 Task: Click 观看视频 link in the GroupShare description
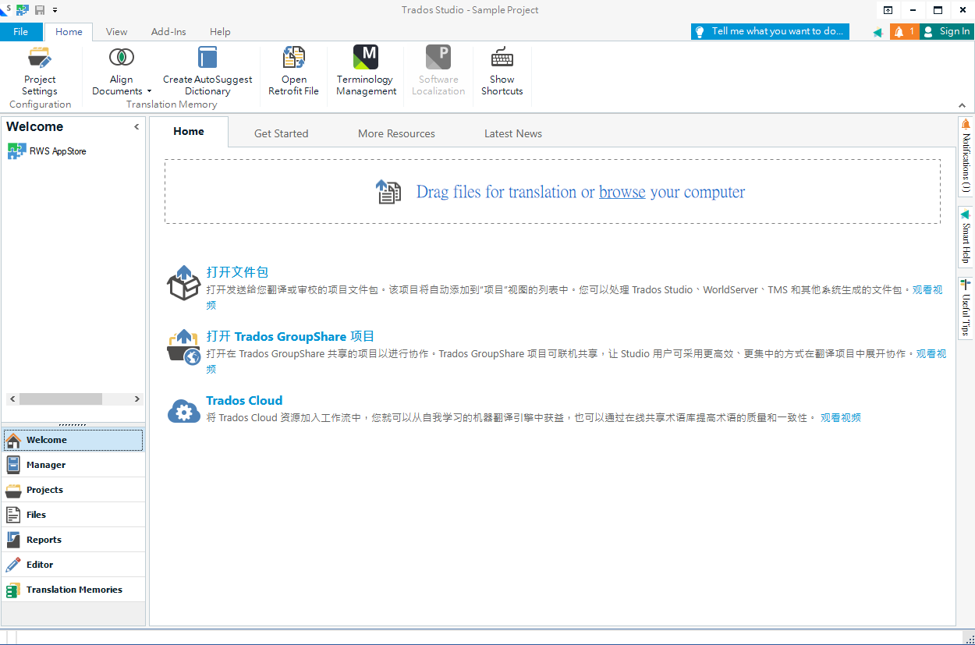[x=931, y=353]
